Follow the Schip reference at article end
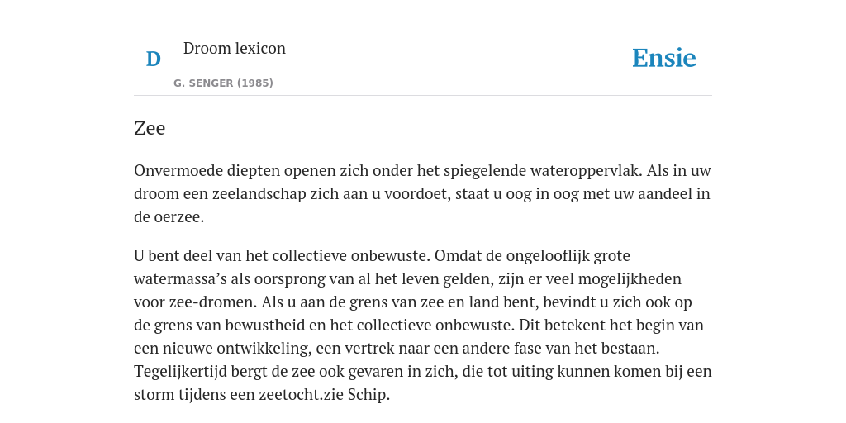 click(x=367, y=394)
